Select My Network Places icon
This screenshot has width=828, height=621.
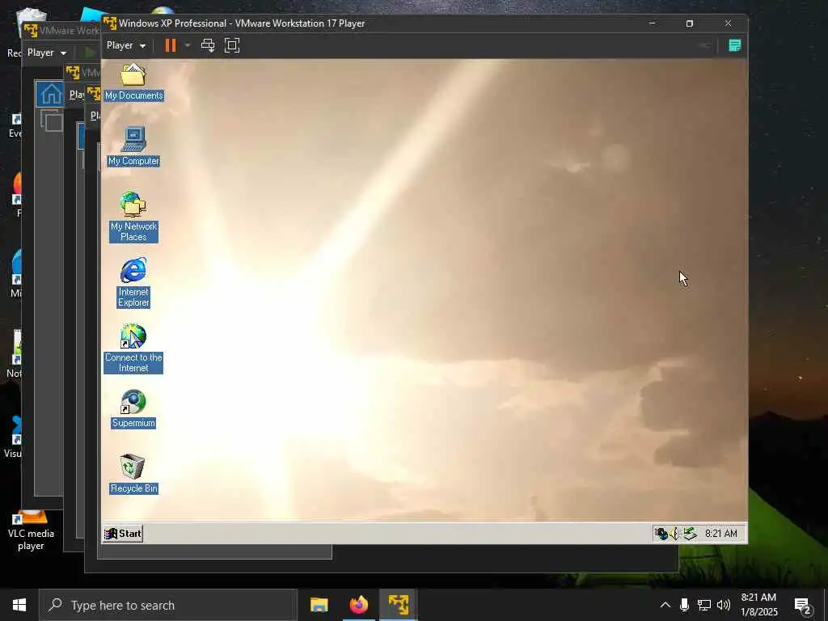click(x=133, y=217)
